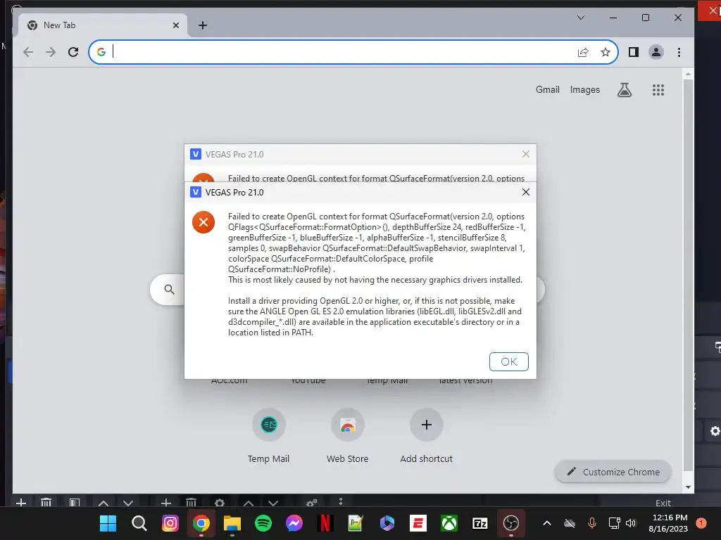Click Customize Chrome button

pos(613,472)
